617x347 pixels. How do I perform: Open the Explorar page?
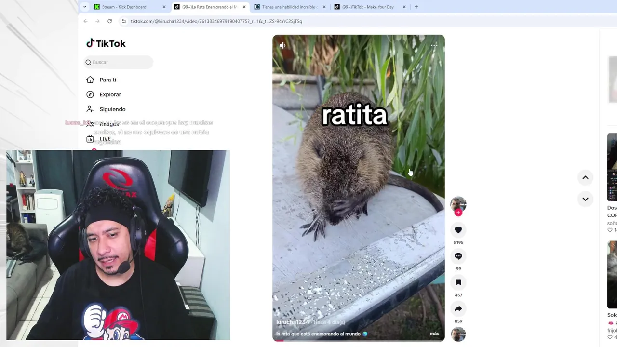pyautogui.click(x=110, y=94)
